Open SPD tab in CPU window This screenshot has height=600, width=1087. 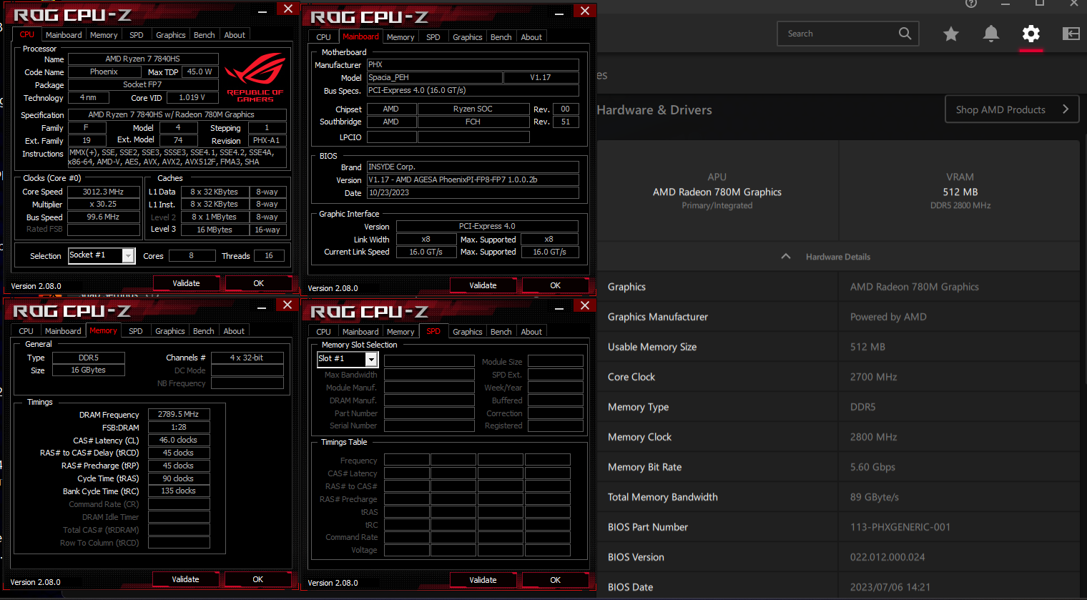click(137, 35)
